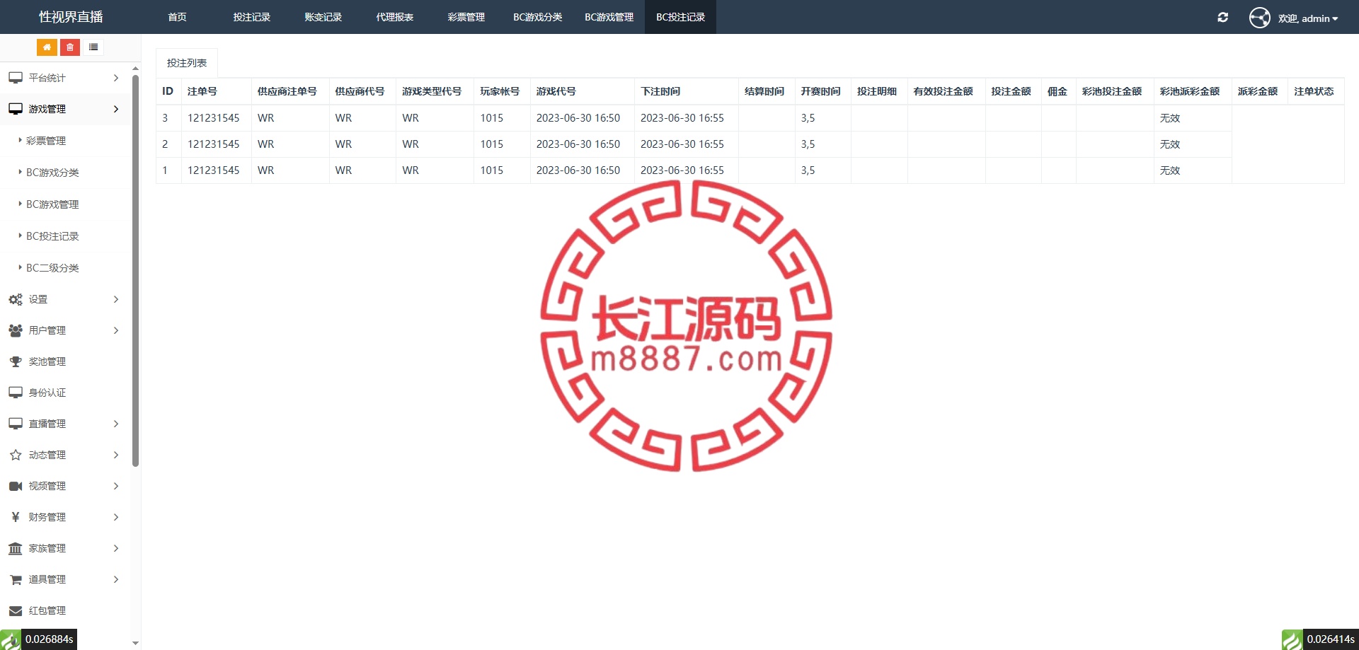Click the 设置 gears icon

click(16, 299)
